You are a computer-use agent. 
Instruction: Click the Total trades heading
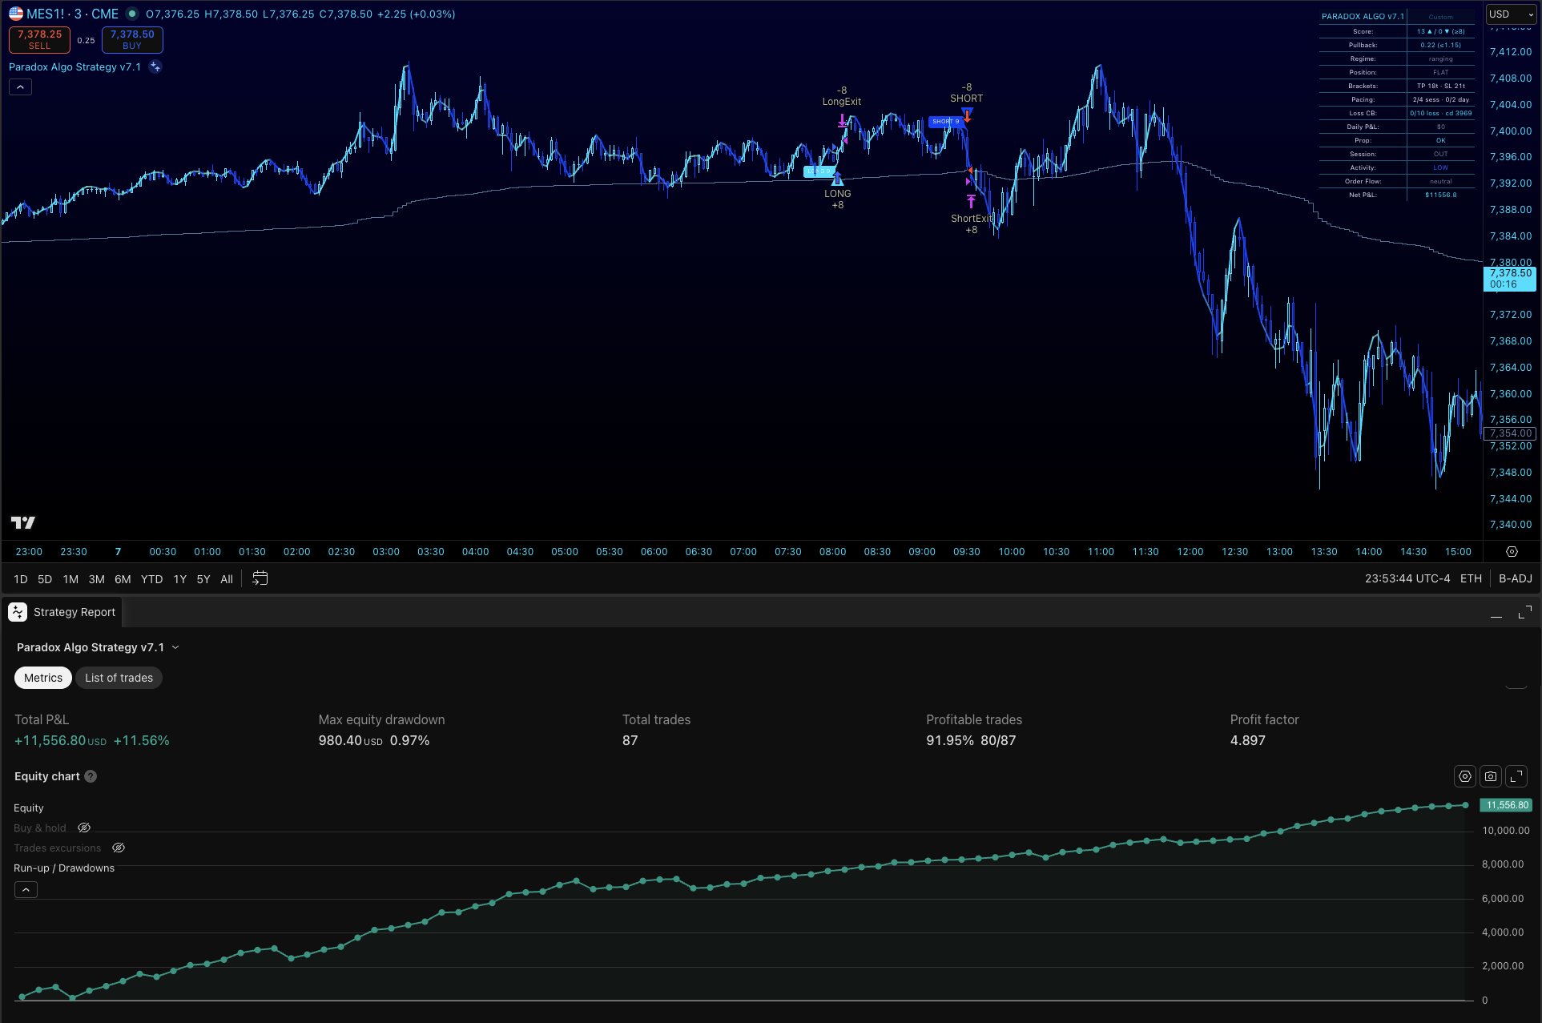coord(656,719)
